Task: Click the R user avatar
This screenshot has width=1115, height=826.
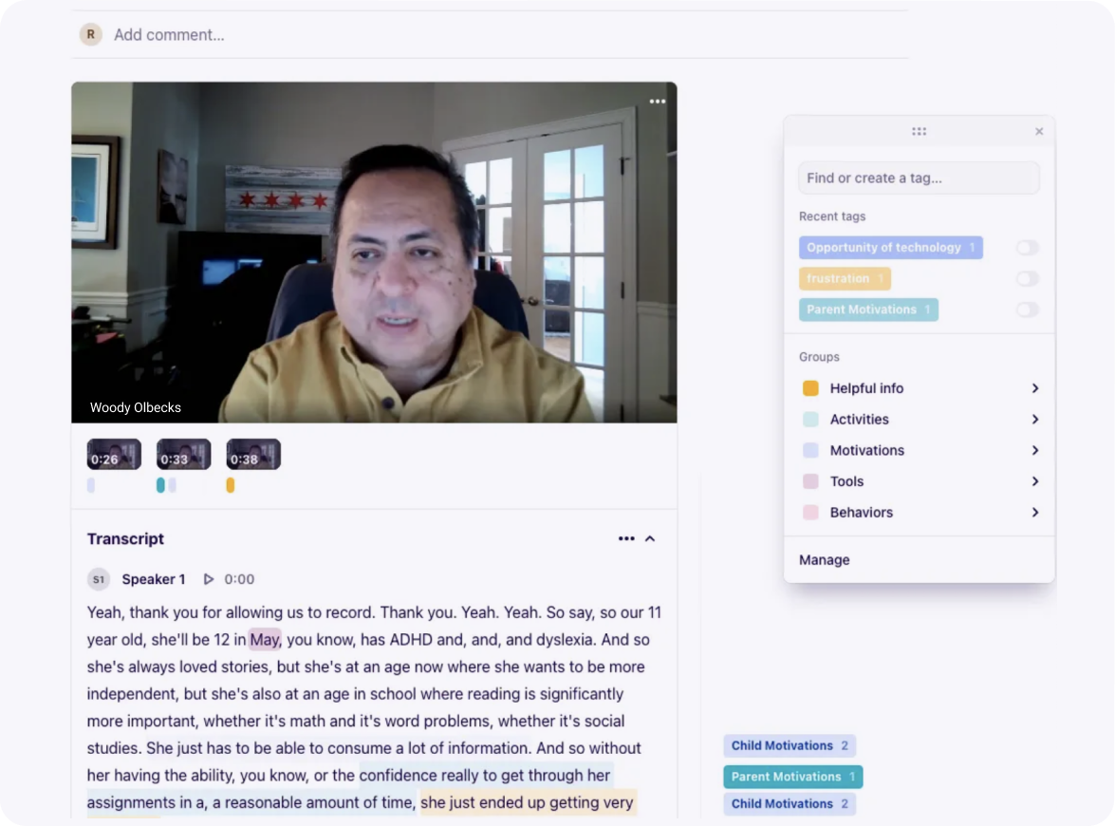Action: click(x=90, y=34)
